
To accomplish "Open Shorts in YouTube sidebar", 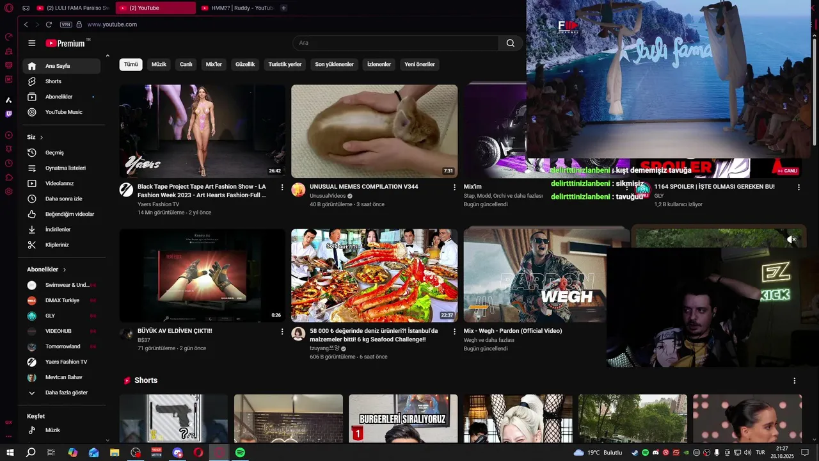I will click(x=61, y=81).
